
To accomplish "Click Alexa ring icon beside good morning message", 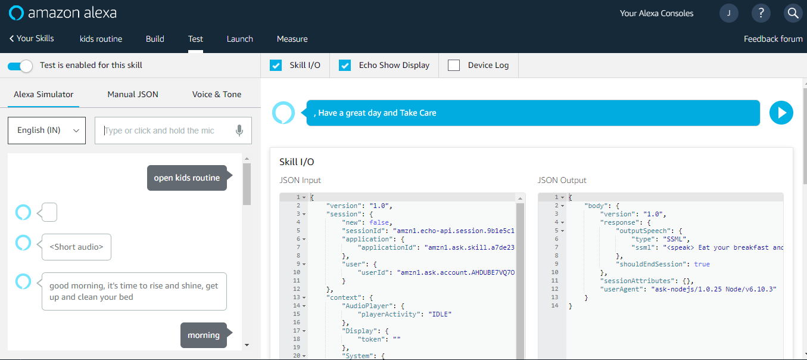I will click(x=23, y=281).
